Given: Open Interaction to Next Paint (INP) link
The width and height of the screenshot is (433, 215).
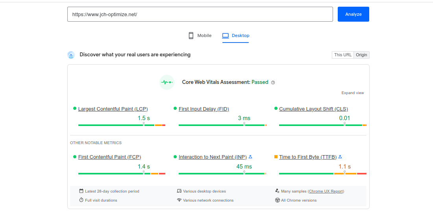Looking at the screenshot, I should point(213,157).
